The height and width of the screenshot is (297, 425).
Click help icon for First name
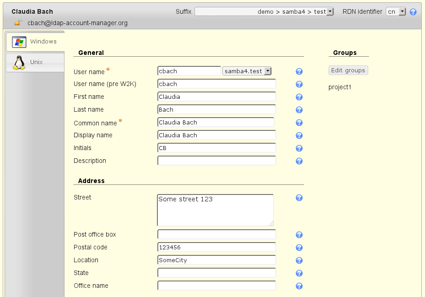click(x=299, y=97)
